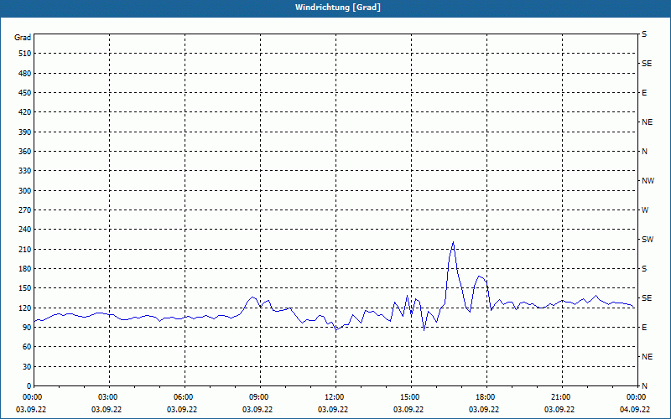The height and width of the screenshot is (419, 671).
Task: Pick the 390 degree axis label
Action: (25, 132)
